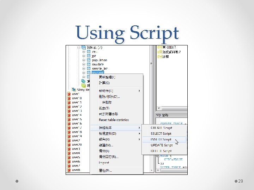Expand the jpt table node
This screenshot has height=190, width=254.
click(x=84, y=56)
